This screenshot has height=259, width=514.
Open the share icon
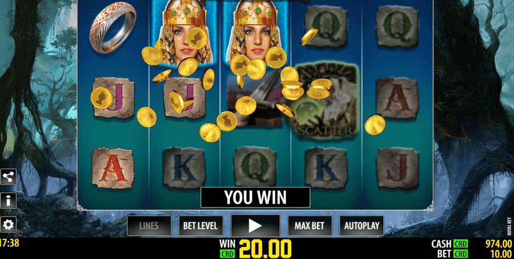pyautogui.click(x=8, y=177)
